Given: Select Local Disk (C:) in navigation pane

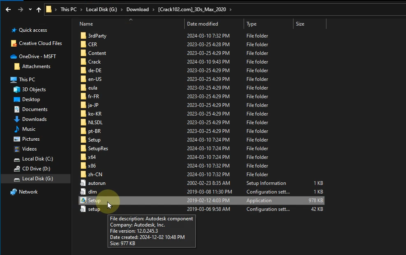Looking at the screenshot, I should click(x=38, y=159).
